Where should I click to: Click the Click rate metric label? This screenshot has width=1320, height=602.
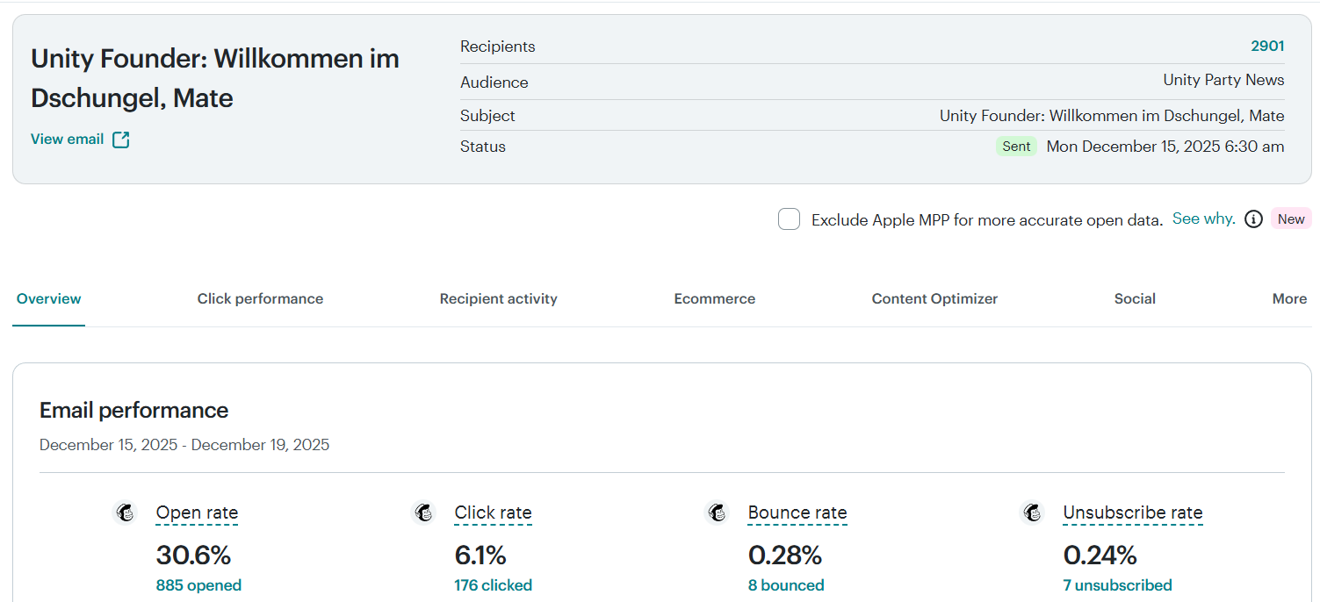[493, 513]
